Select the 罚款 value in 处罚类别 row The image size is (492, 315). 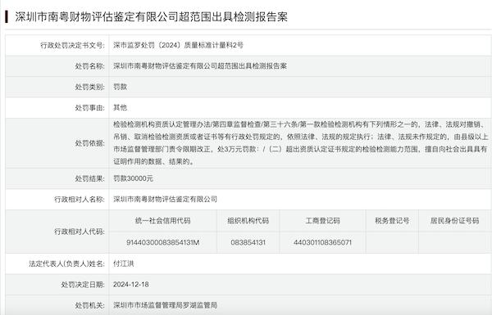coord(120,87)
